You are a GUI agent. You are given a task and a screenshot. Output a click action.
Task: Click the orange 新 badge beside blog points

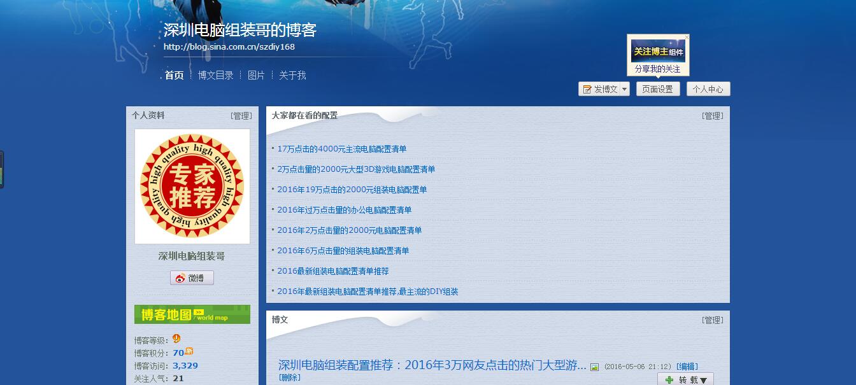tap(189, 351)
